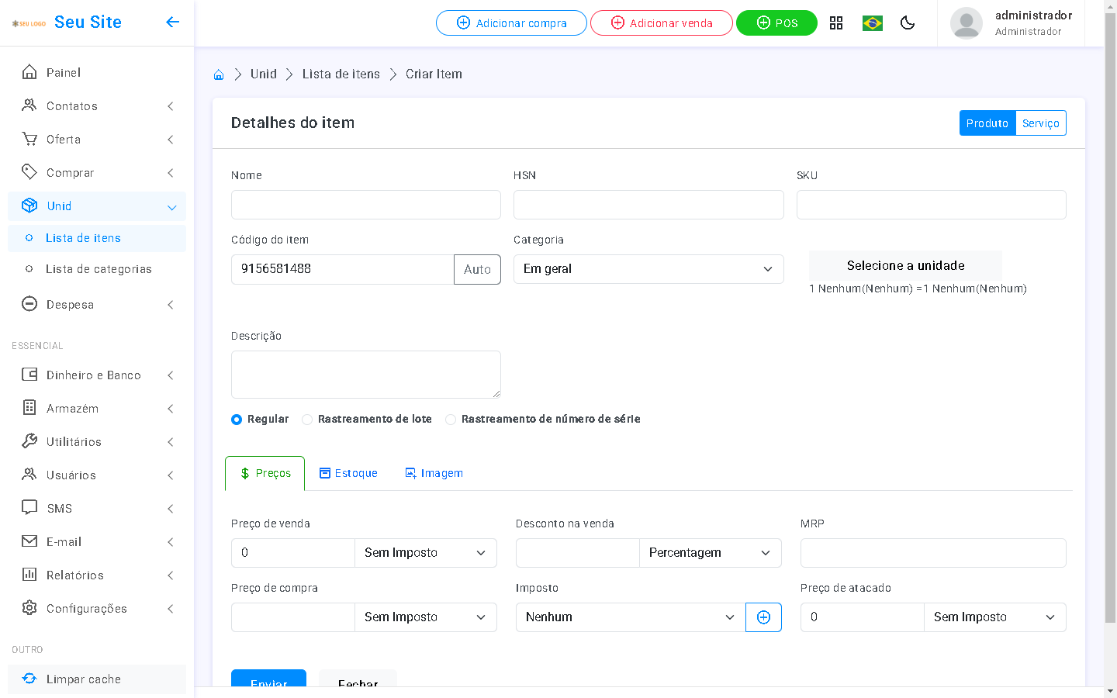1117x698 pixels.
Task: Open the Categoria dropdown
Action: [648, 269]
